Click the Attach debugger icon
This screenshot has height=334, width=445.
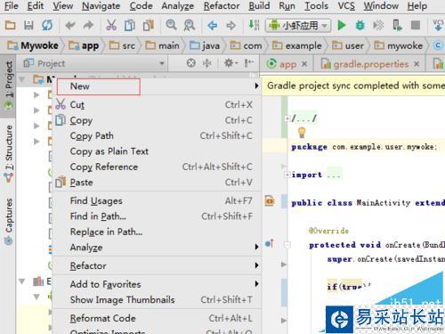click(397, 25)
